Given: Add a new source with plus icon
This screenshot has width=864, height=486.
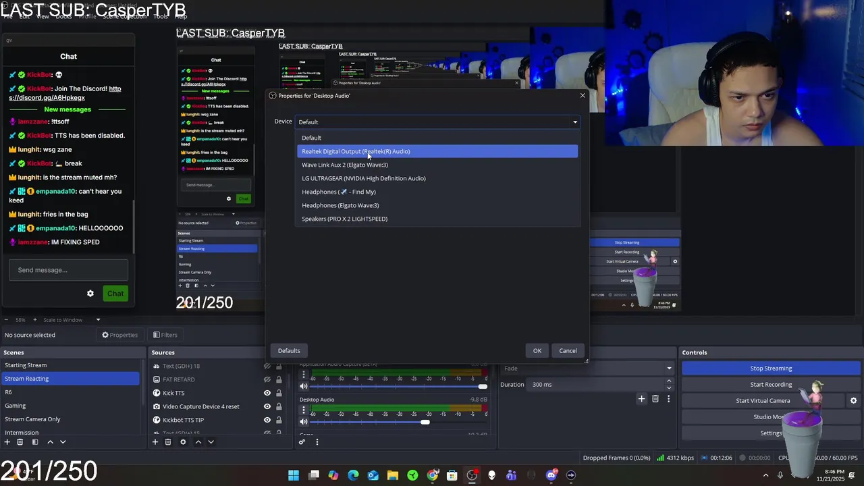Looking at the screenshot, I should 155,442.
